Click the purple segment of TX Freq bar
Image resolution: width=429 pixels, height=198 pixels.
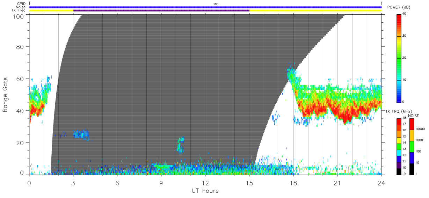[x=161, y=10]
